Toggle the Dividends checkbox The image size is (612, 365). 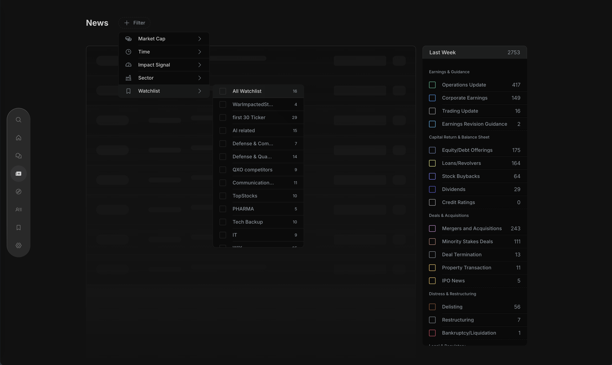point(432,189)
